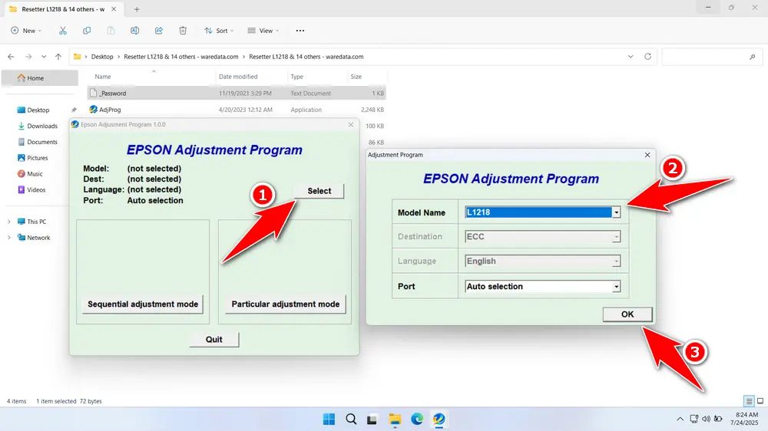Click Sequential adjustment mode button
768x431 pixels.
(x=143, y=304)
